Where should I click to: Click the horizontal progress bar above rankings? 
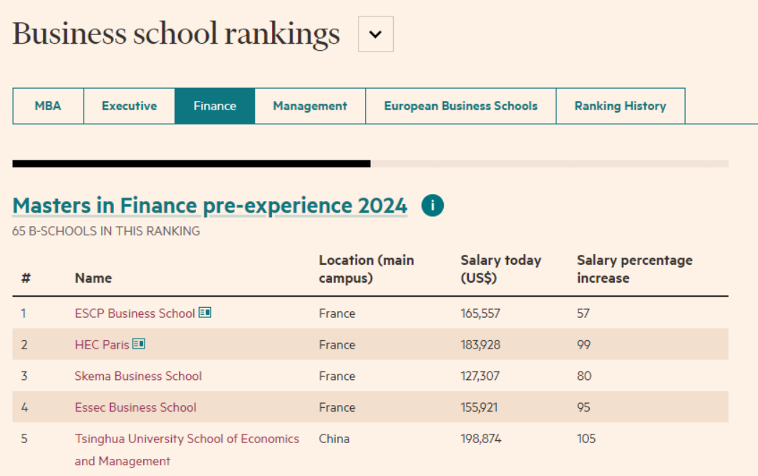coord(370,164)
